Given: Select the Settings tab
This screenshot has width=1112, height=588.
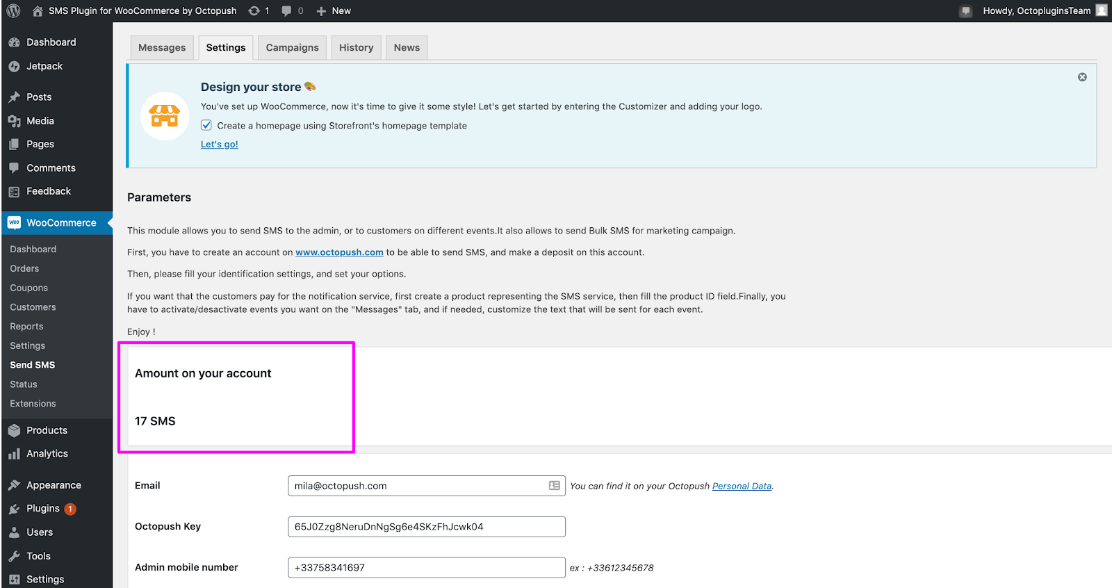Looking at the screenshot, I should click(226, 47).
